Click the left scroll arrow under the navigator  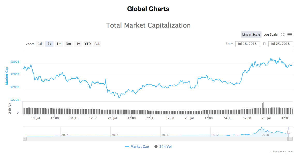coord(25,139)
